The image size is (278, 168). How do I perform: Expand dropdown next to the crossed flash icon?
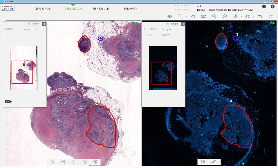[x=241, y=16]
